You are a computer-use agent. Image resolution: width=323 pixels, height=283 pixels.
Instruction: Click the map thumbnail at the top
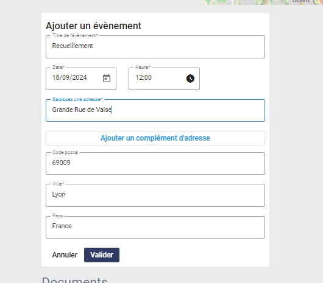(x=262, y=2)
